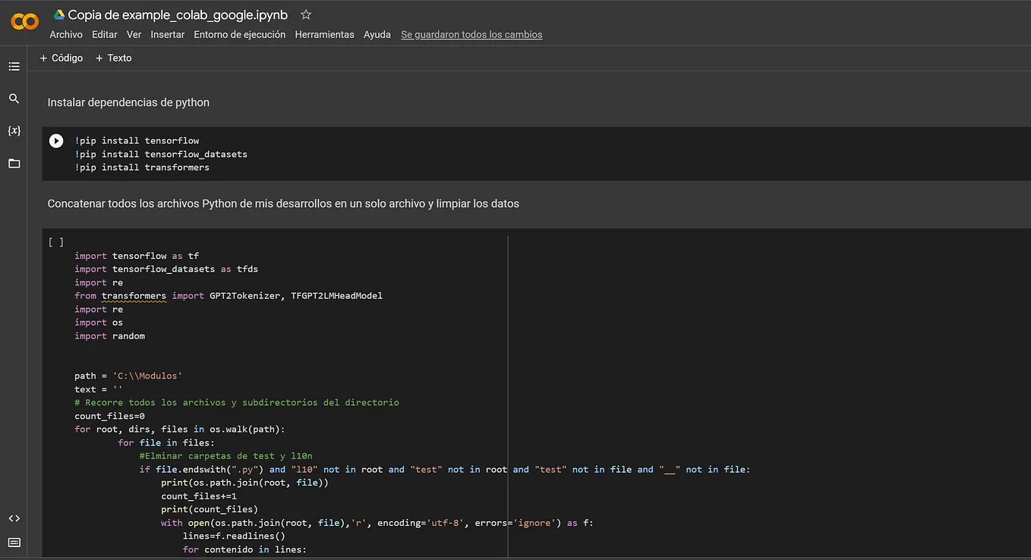1031x560 pixels.
Task: Open the terminal panel icon
Action: 14,543
